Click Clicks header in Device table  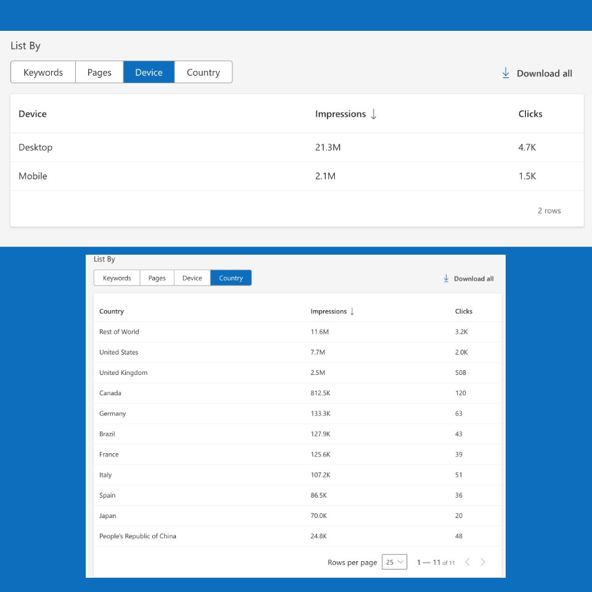530,113
